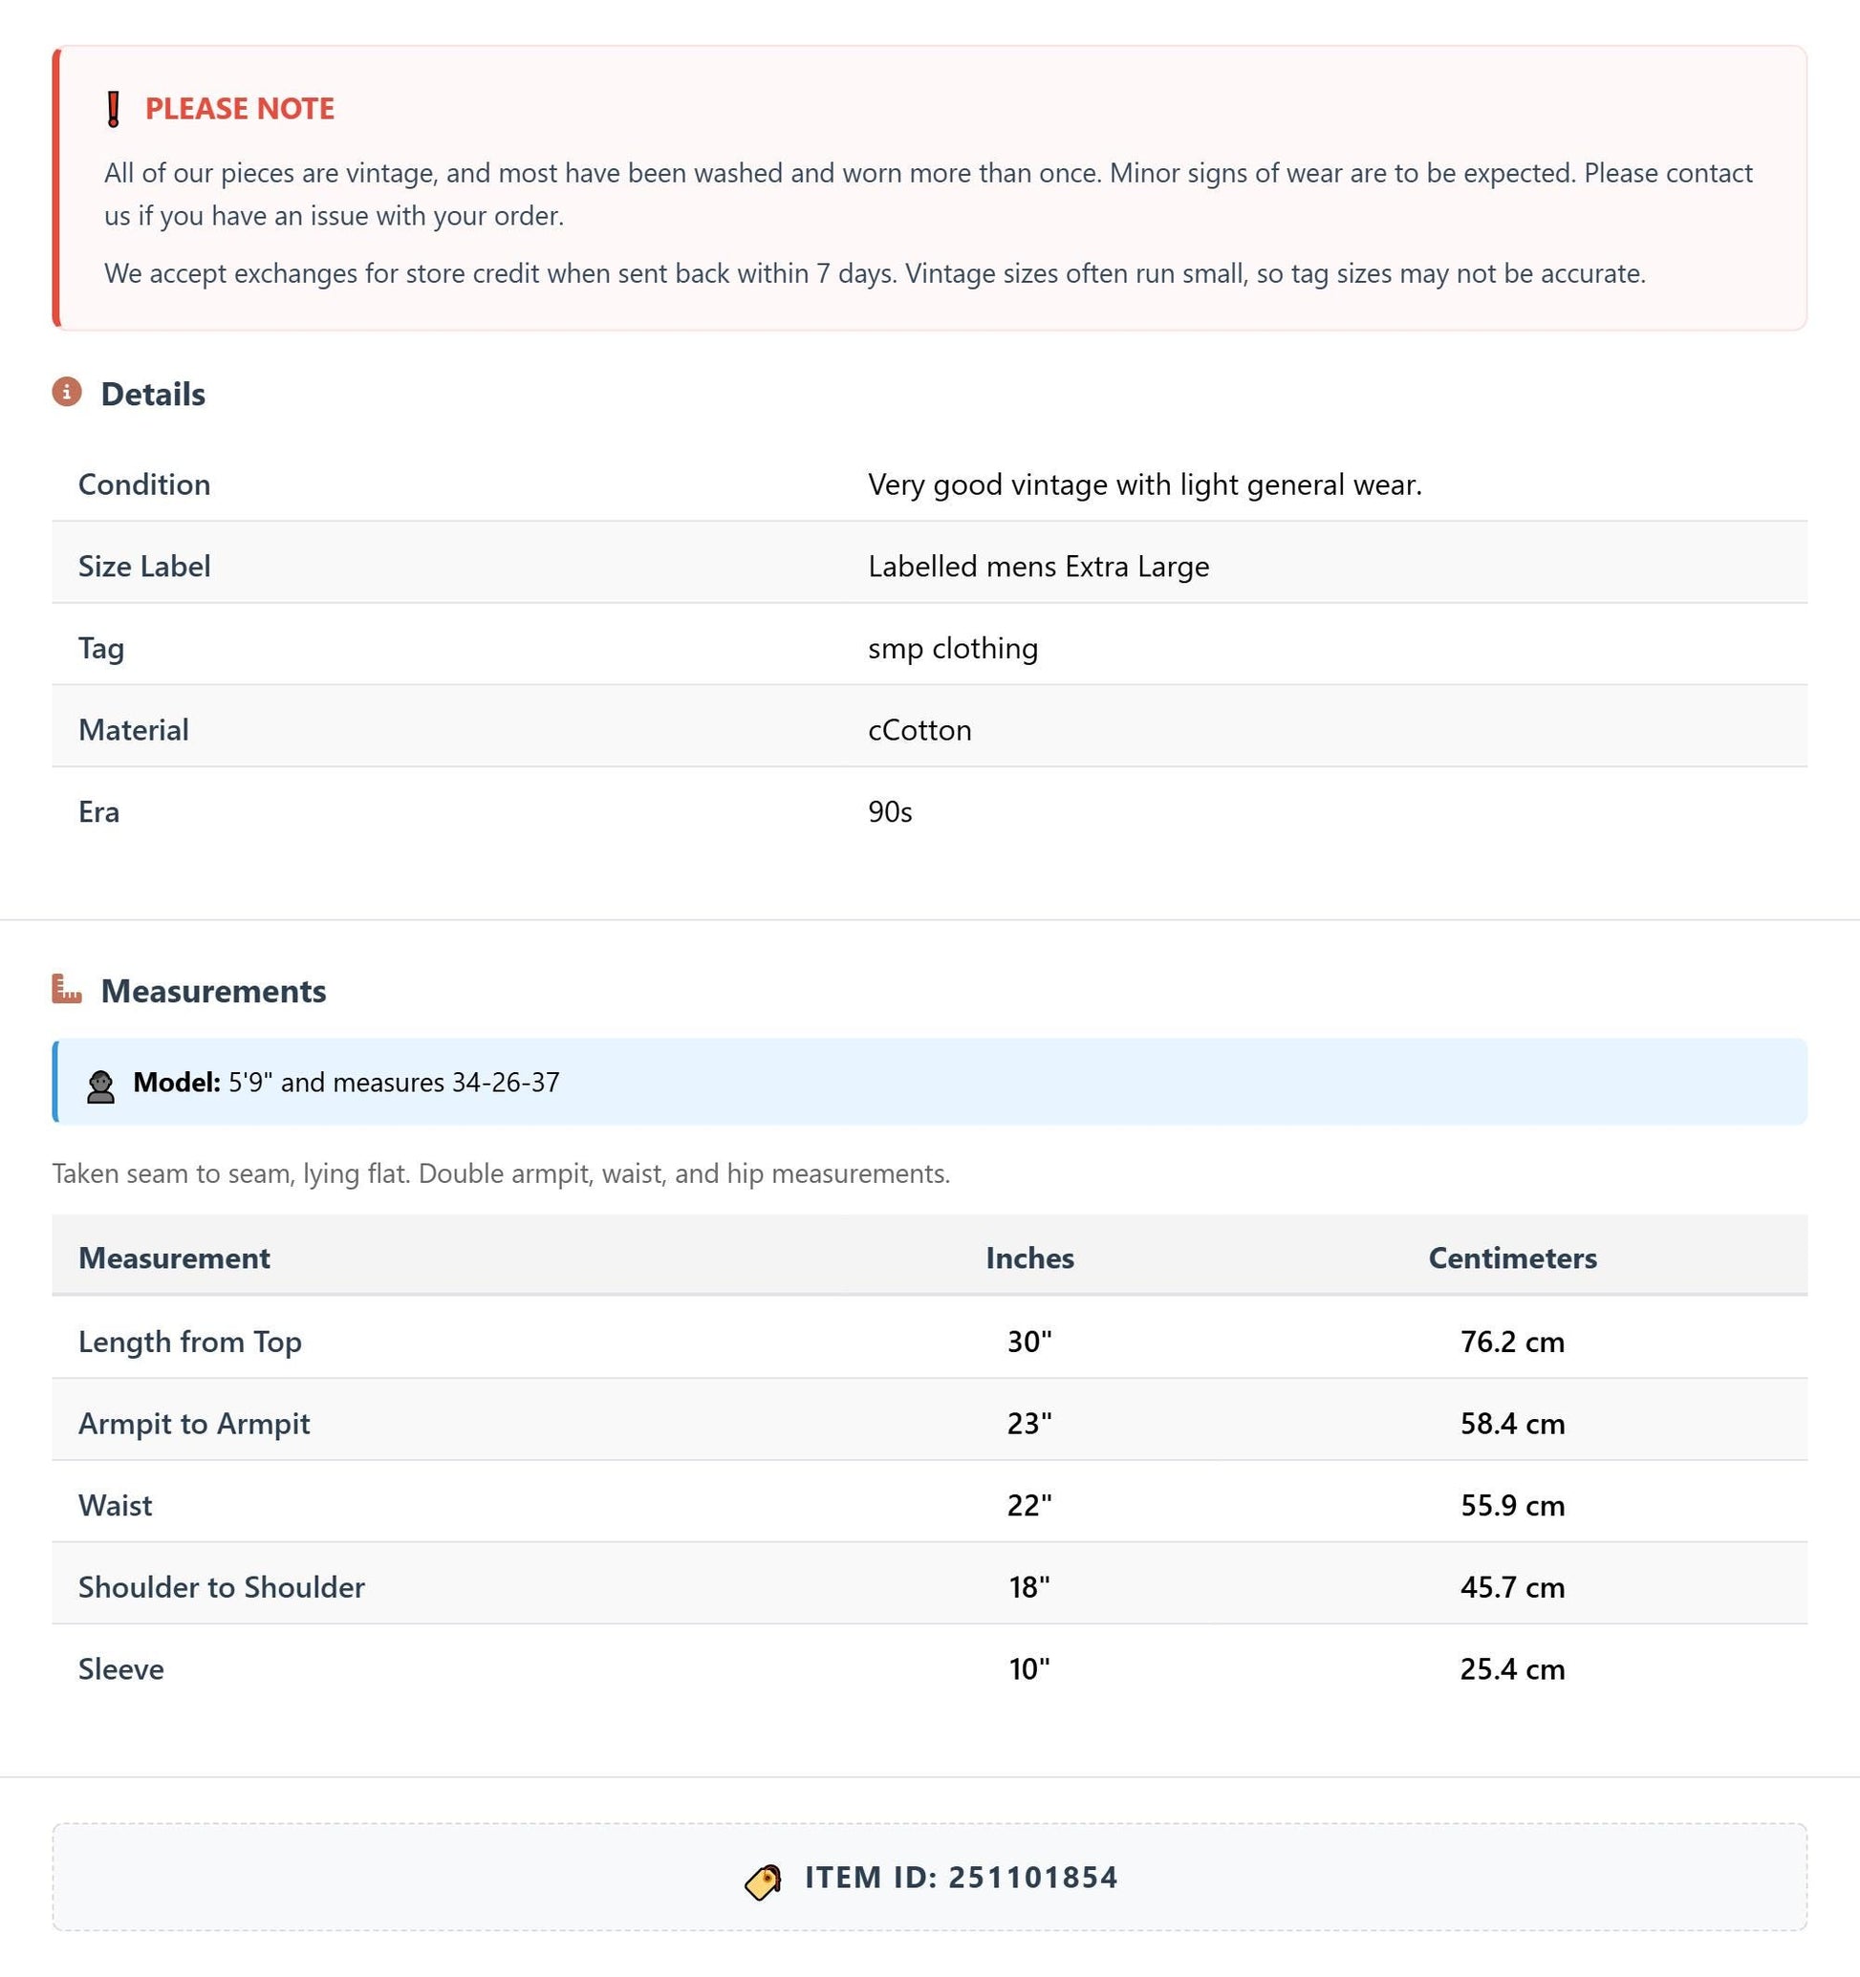
Task: Click the ITEM ID: 251101854 text
Action: [961, 1877]
